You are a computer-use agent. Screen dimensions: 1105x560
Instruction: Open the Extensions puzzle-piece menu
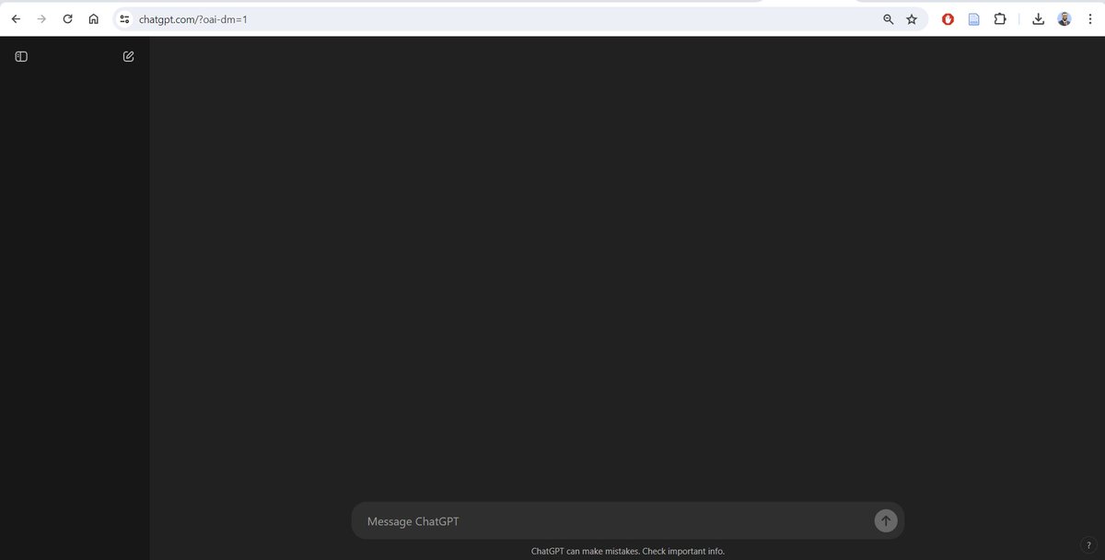pos(999,18)
